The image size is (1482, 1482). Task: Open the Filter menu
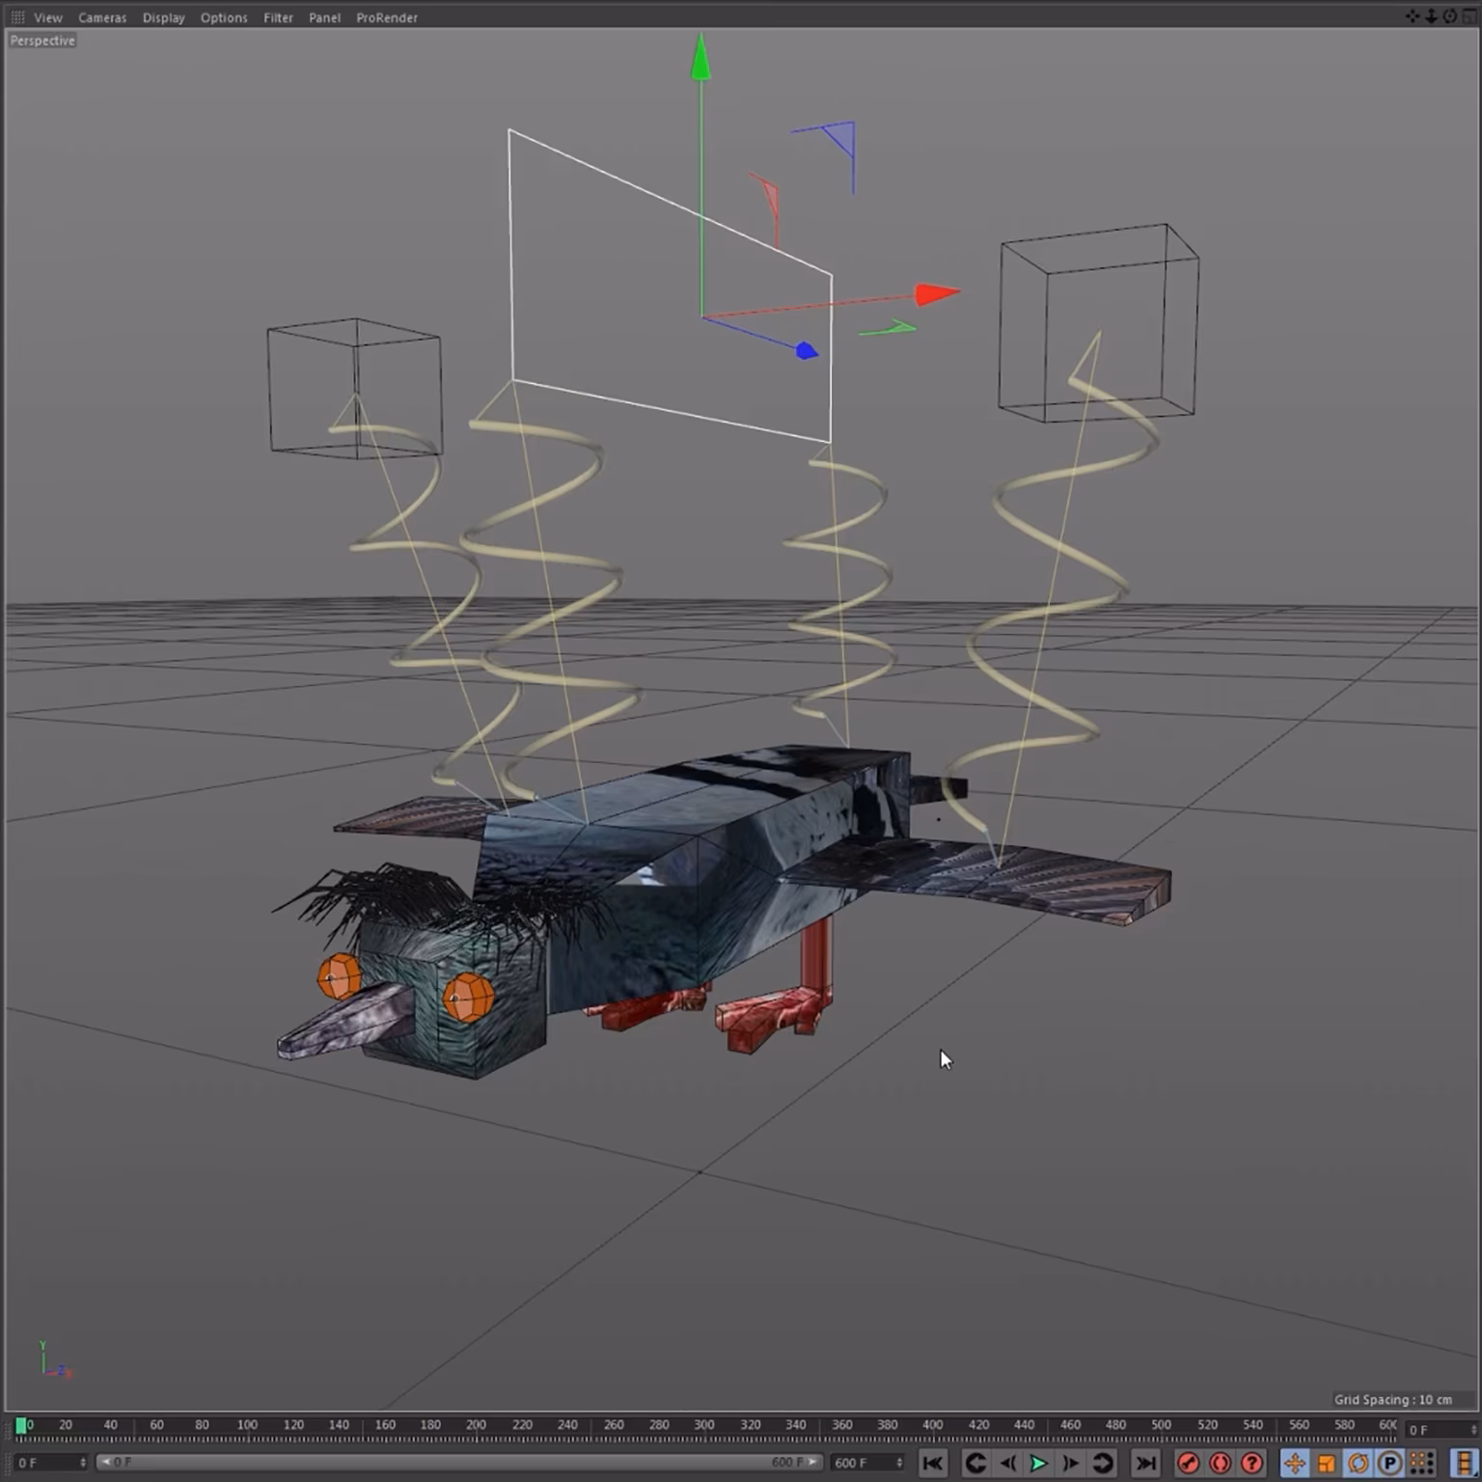pyautogui.click(x=278, y=17)
